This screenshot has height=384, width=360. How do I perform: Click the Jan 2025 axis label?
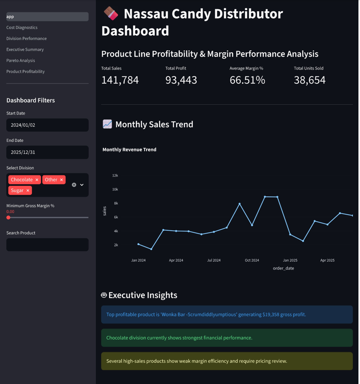(x=290, y=260)
